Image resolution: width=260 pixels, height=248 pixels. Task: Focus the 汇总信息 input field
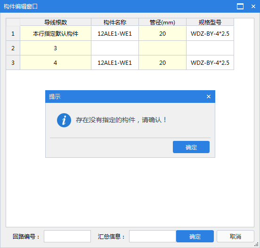click(153, 236)
